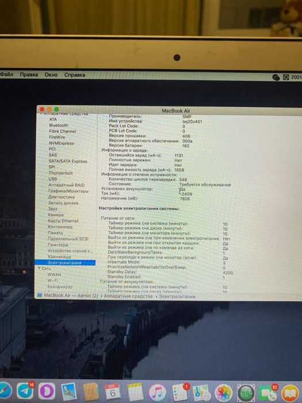Select Принтеры in the sidebar
Image resolution: width=302 pixels, height=403 pixels.
tap(58, 245)
